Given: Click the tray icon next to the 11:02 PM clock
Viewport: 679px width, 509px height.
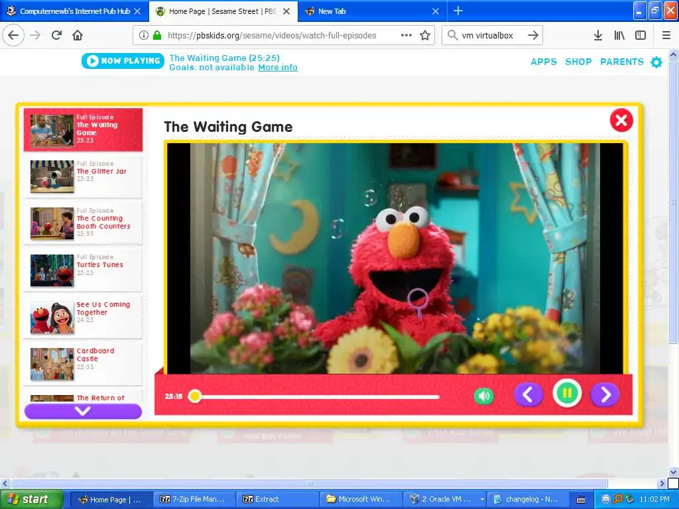Looking at the screenshot, I should (x=630, y=499).
